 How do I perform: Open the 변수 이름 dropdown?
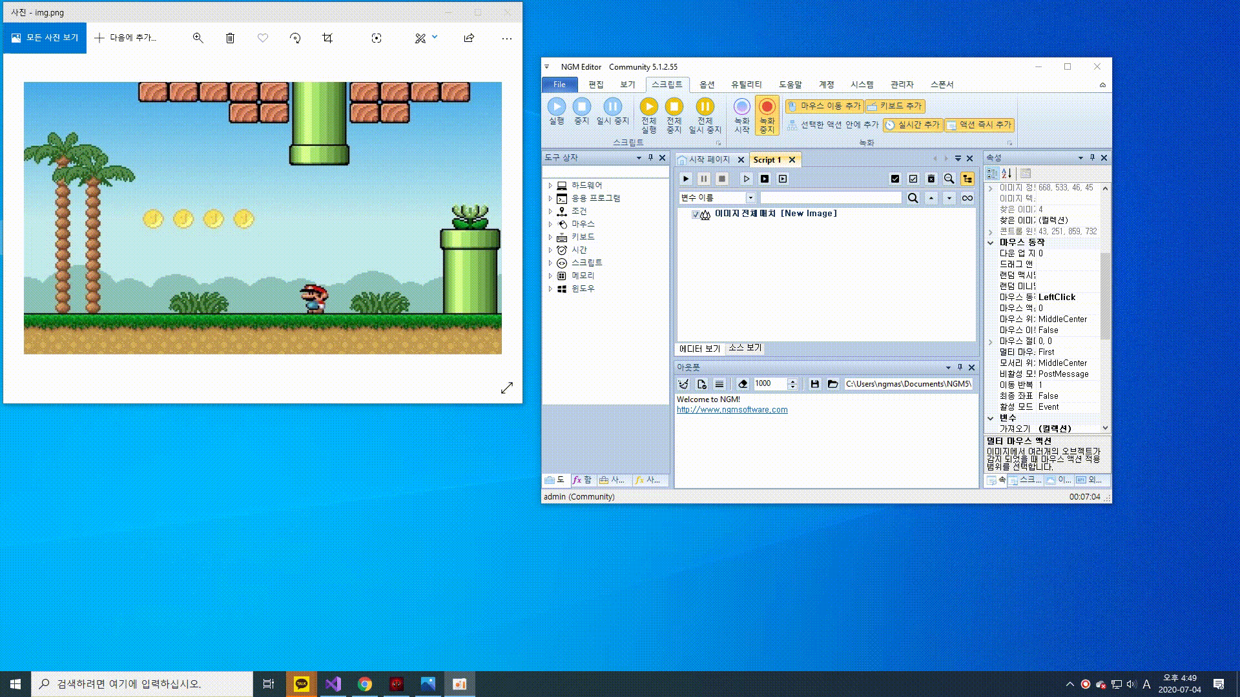coord(750,198)
